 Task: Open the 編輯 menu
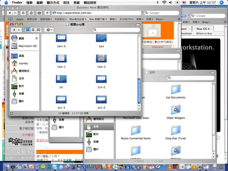click(x=39, y=2)
